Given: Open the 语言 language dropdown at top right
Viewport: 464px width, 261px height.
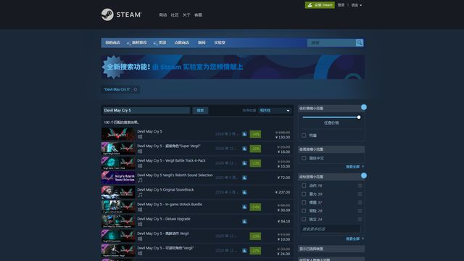Looking at the screenshot, I should click(356, 5).
